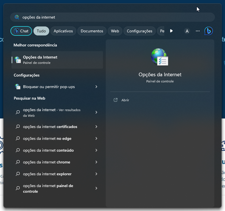Click Abrir to open Opções da Internet

tap(125, 100)
